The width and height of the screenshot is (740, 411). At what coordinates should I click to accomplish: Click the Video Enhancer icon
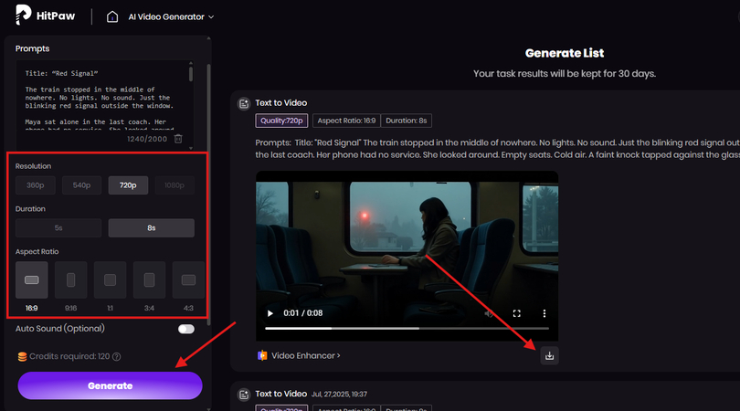point(262,356)
